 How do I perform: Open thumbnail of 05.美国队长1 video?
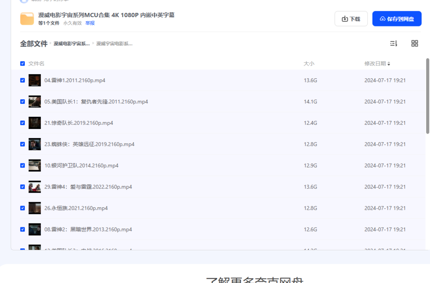(x=34, y=102)
